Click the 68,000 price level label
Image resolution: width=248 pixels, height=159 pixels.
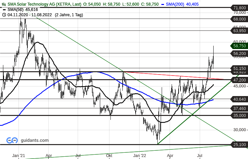239,19
